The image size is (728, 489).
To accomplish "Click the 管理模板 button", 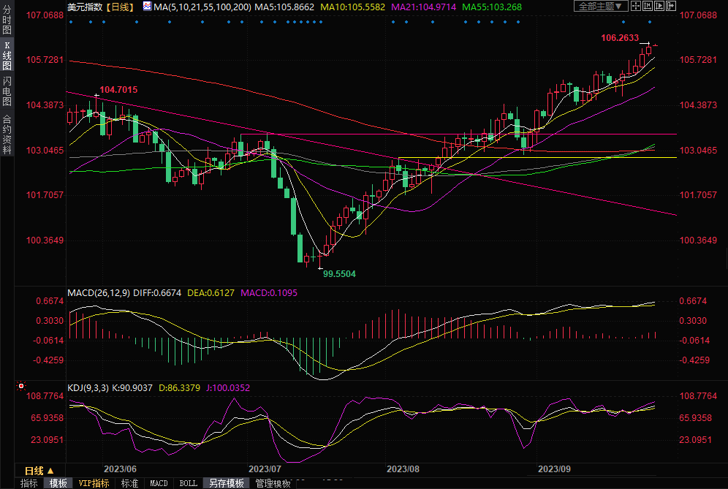I will (272, 483).
